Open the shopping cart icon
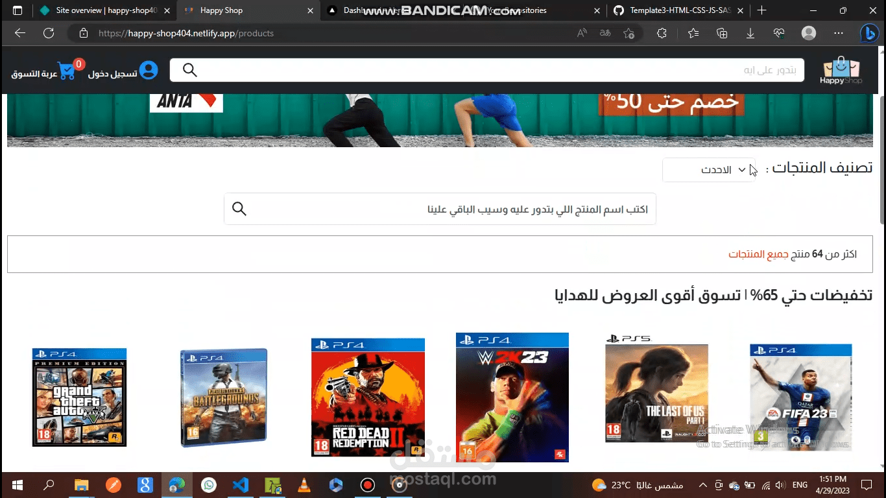 tap(67, 71)
